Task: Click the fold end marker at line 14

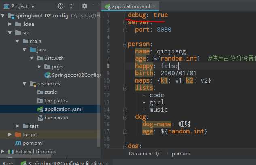Action: [x=125, y=110]
